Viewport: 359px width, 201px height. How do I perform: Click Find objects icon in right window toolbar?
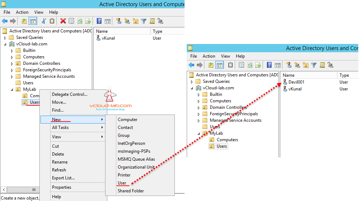pyautogui.click(x=322, y=65)
